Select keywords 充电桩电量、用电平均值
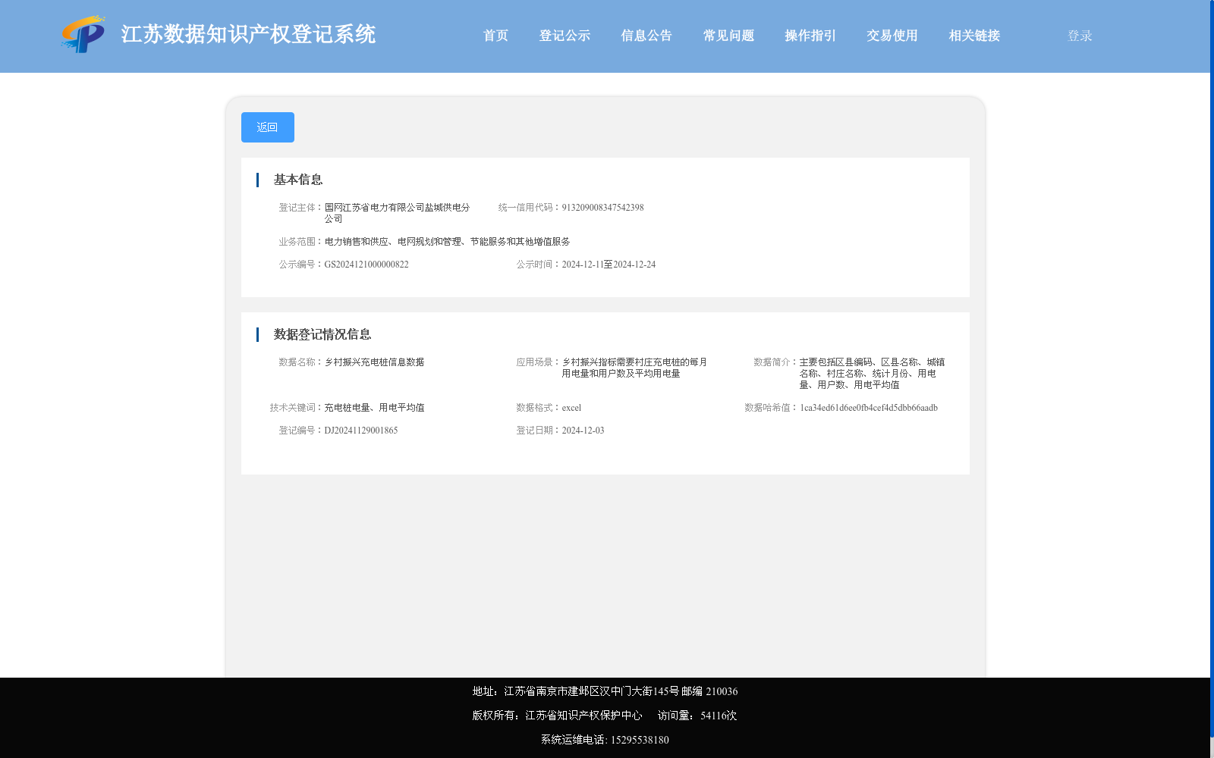This screenshot has height=758, width=1214. 374,408
